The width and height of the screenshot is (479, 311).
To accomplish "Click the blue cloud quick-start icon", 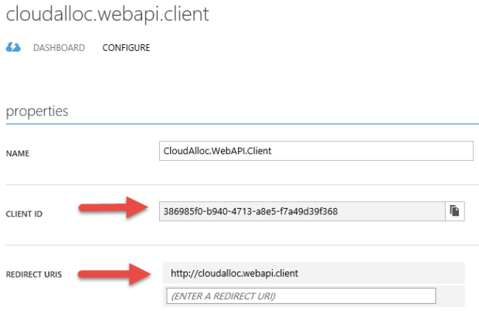I will pyautogui.click(x=13, y=48).
